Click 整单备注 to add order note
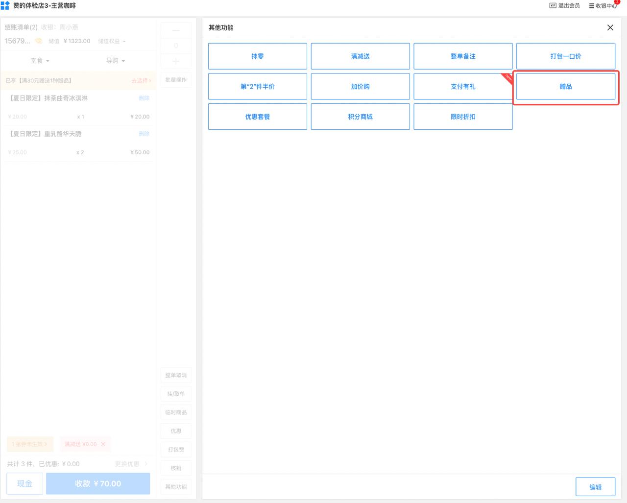Viewport: 627px width, 503px height. point(463,56)
